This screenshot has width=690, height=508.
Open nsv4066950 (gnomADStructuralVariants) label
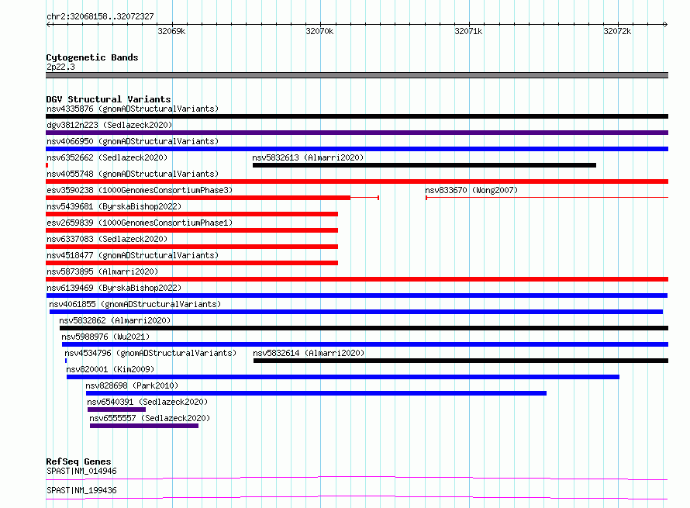pos(133,141)
